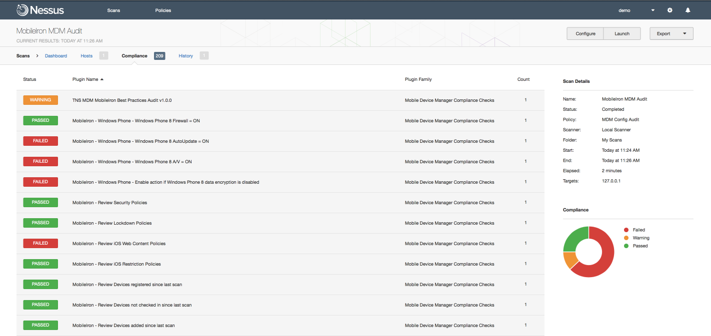Select the Compliance tab

click(134, 56)
